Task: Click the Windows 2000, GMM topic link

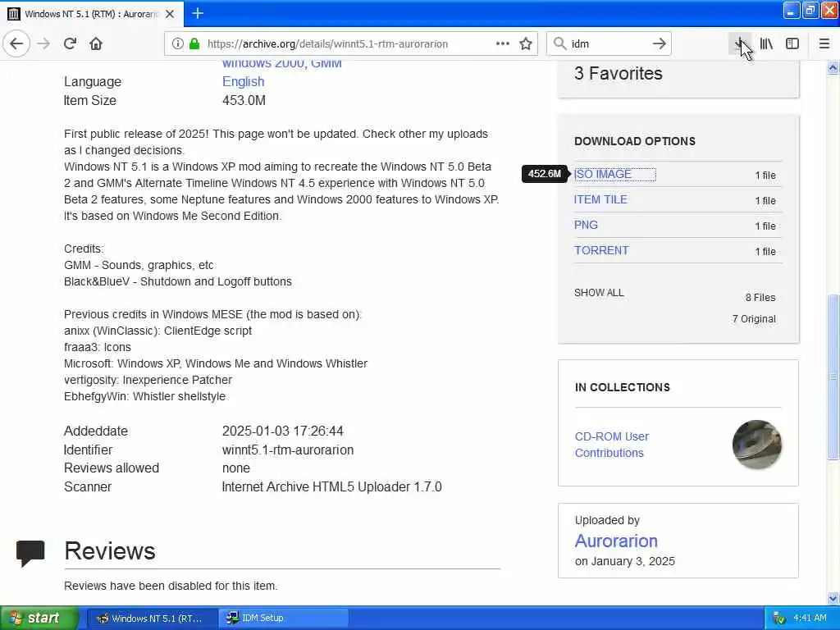Action: pos(282,63)
